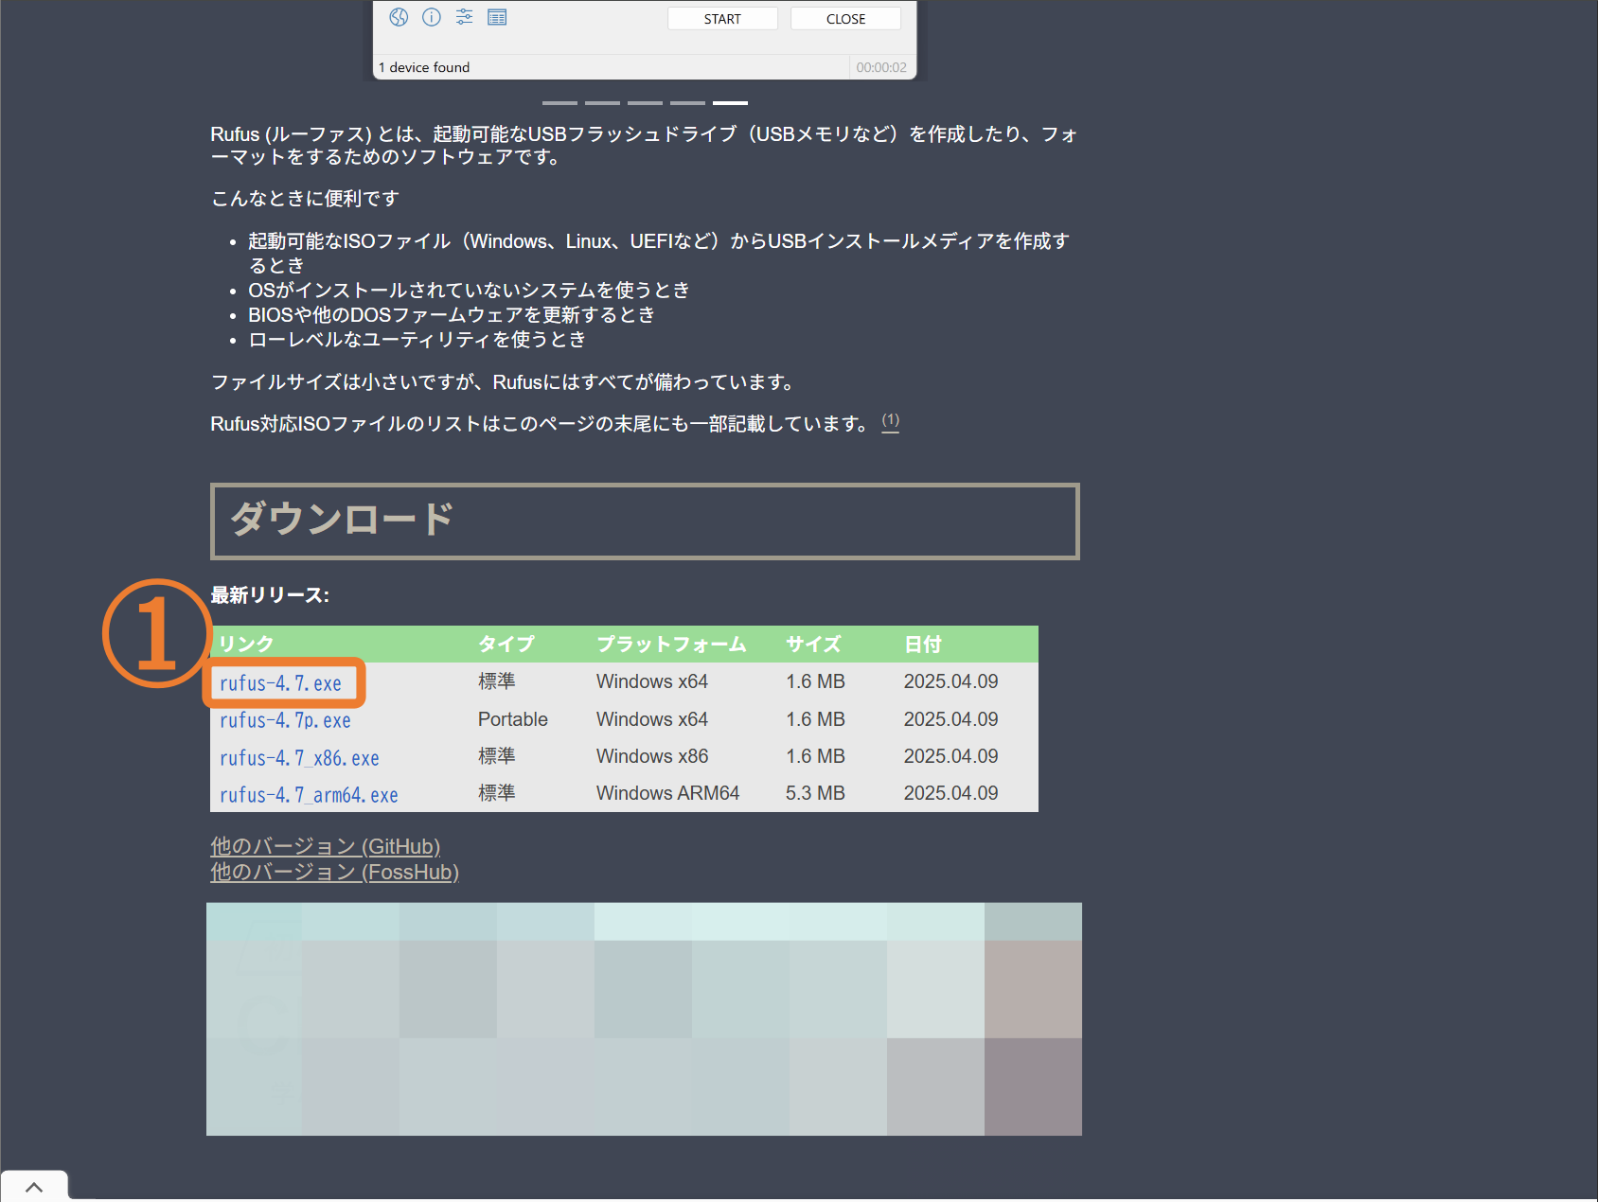This screenshot has height=1202, width=1598.
Task: Select the first slideshow indicator dash
Action: (559, 102)
